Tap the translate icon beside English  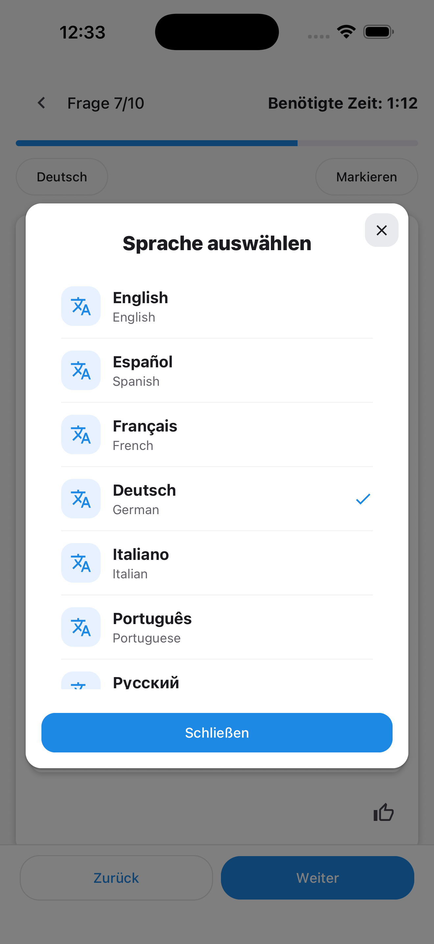click(81, 306)
